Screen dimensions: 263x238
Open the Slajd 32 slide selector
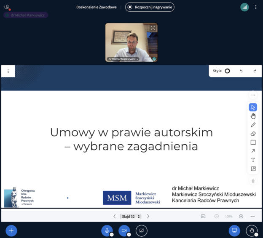(x=131, y=217)
